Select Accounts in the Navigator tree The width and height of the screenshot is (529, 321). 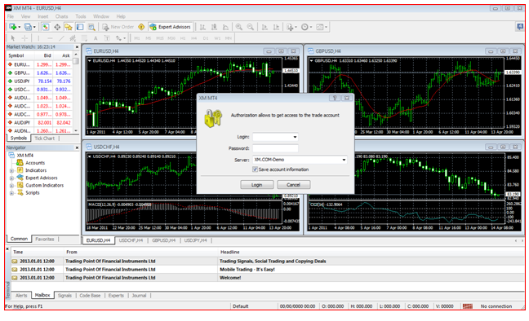click(x=35, y=163)
